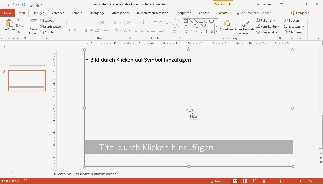Image resolution: width=323 pixels, height=184 pixels.
Task: Click the Notizen button in status bar
Action: point(219,181)
